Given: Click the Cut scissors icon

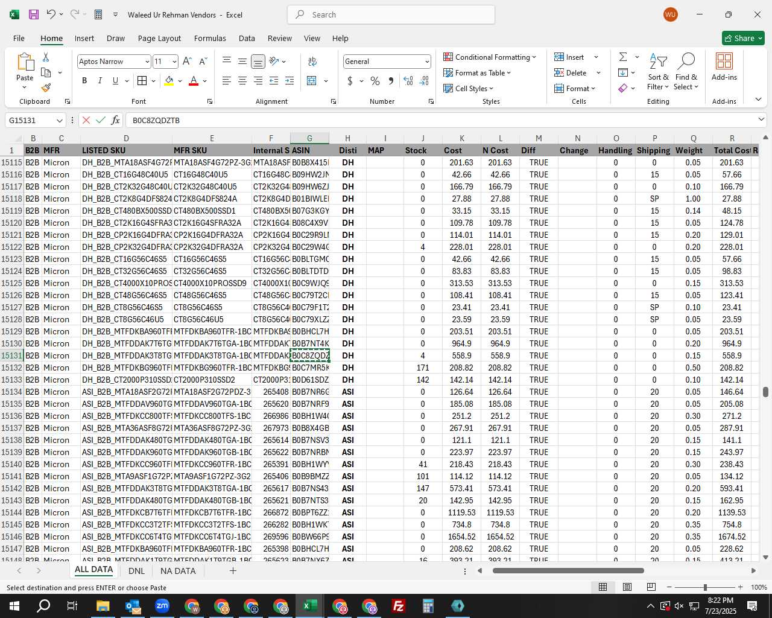Looking at the screenshot, I should tap(46, 57).
